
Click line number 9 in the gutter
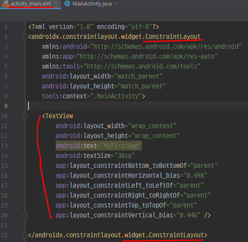(x=6, y=106)
